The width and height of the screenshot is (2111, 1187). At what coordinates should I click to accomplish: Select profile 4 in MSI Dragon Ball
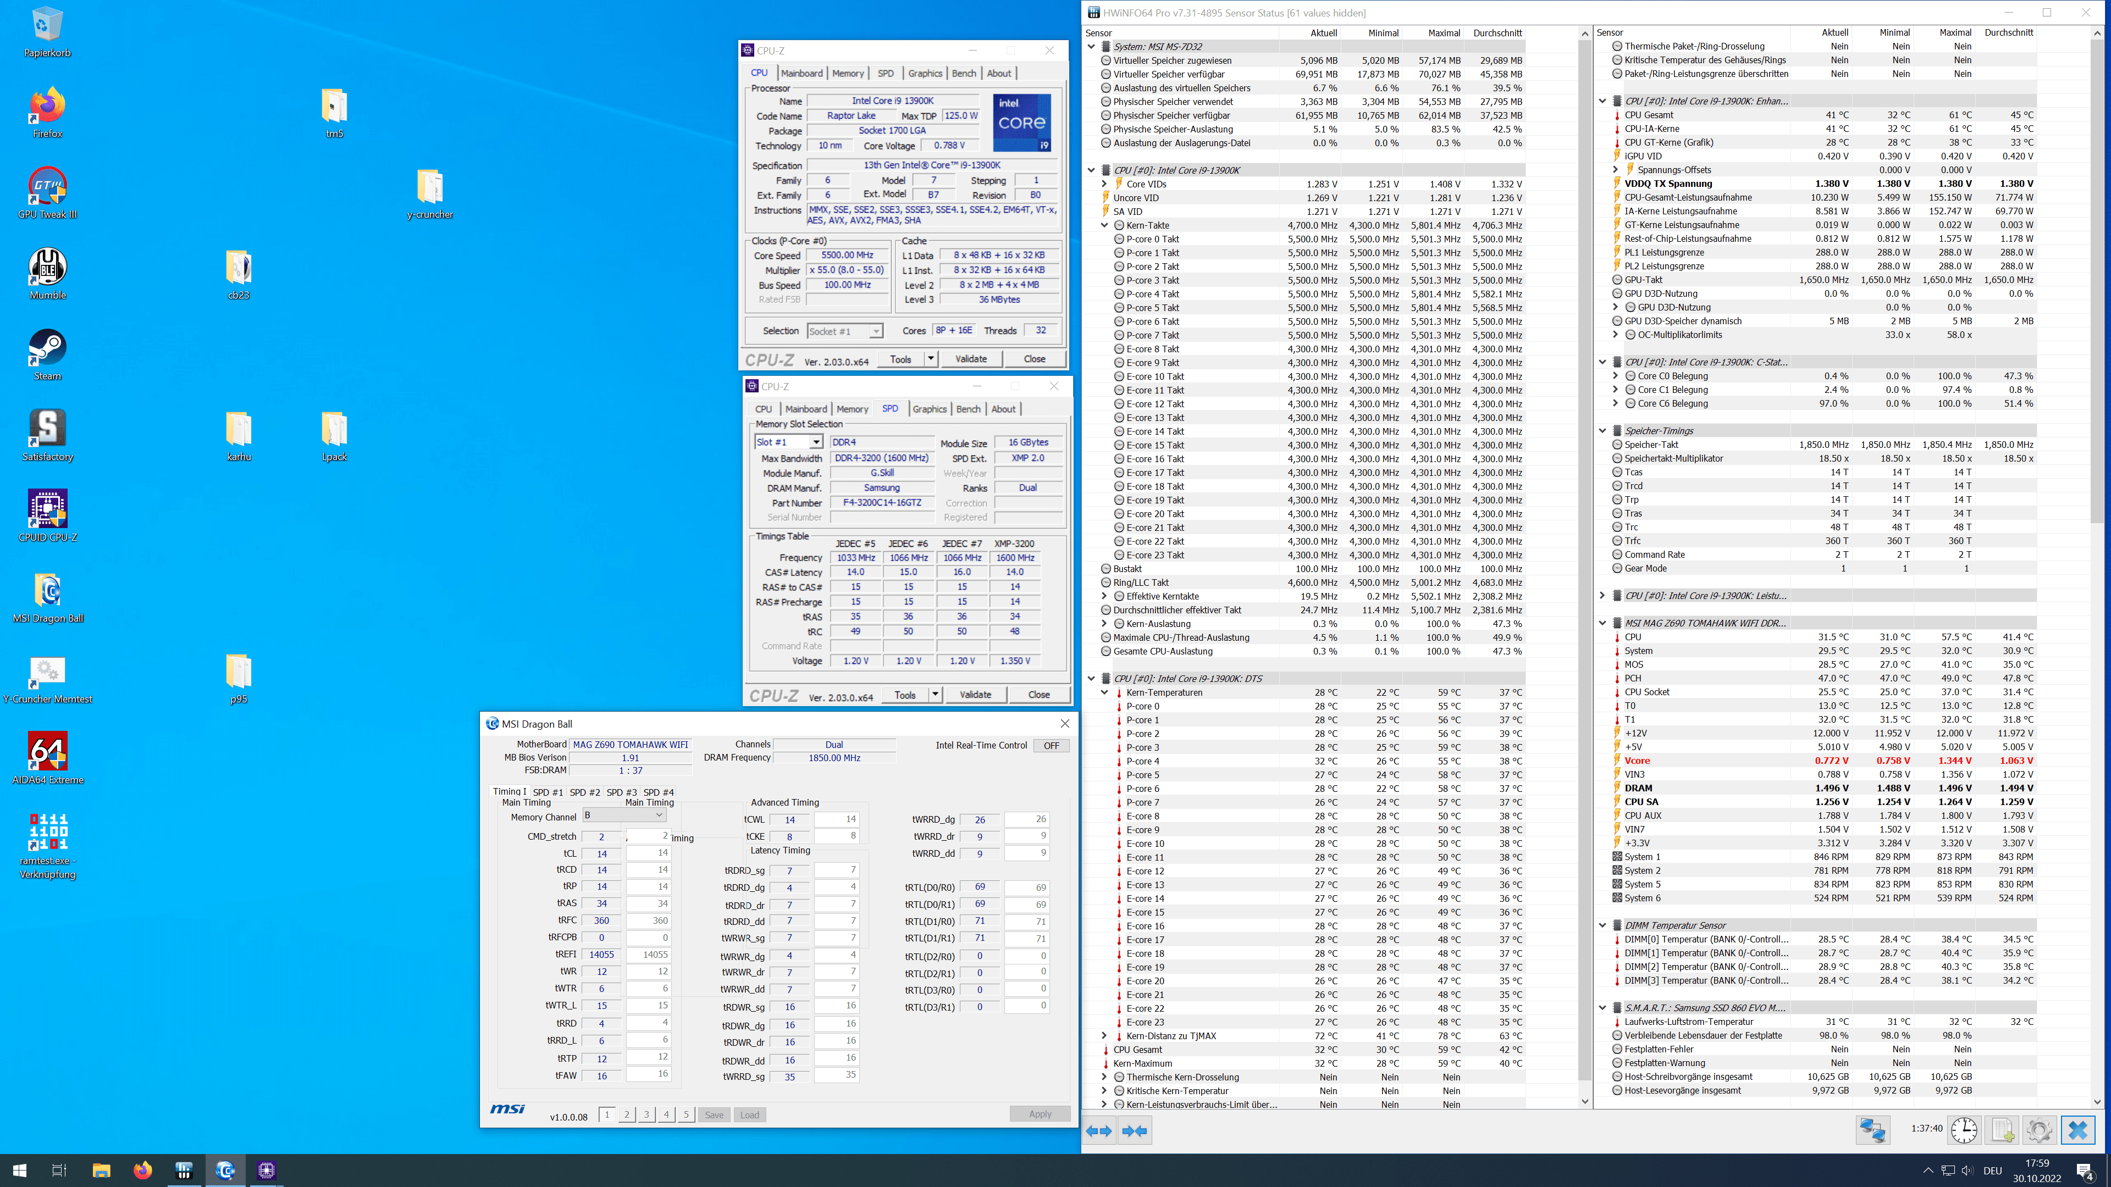point(666,1114)
